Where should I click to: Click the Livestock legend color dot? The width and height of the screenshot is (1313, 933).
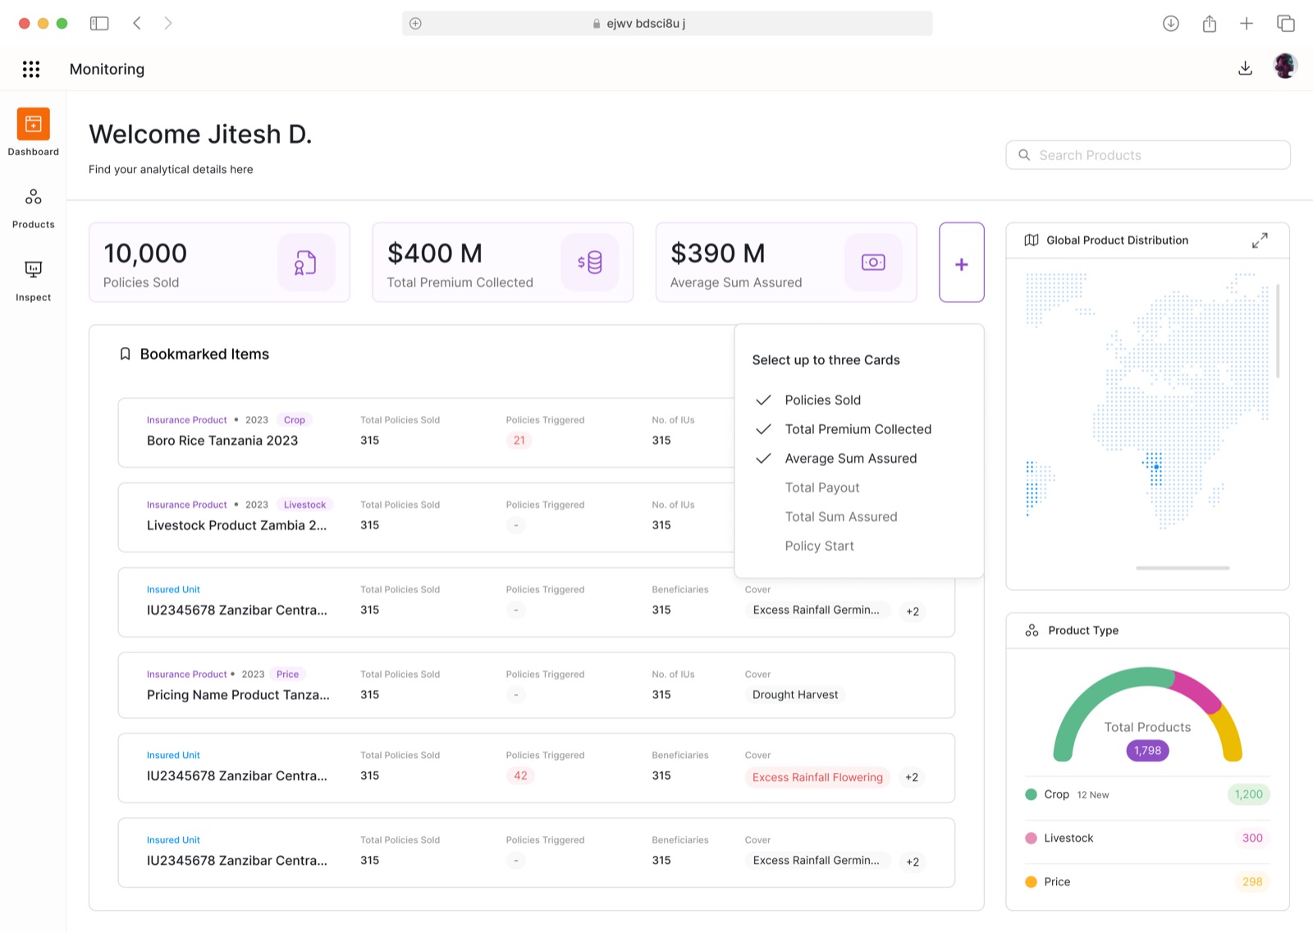pos(1031,838)
